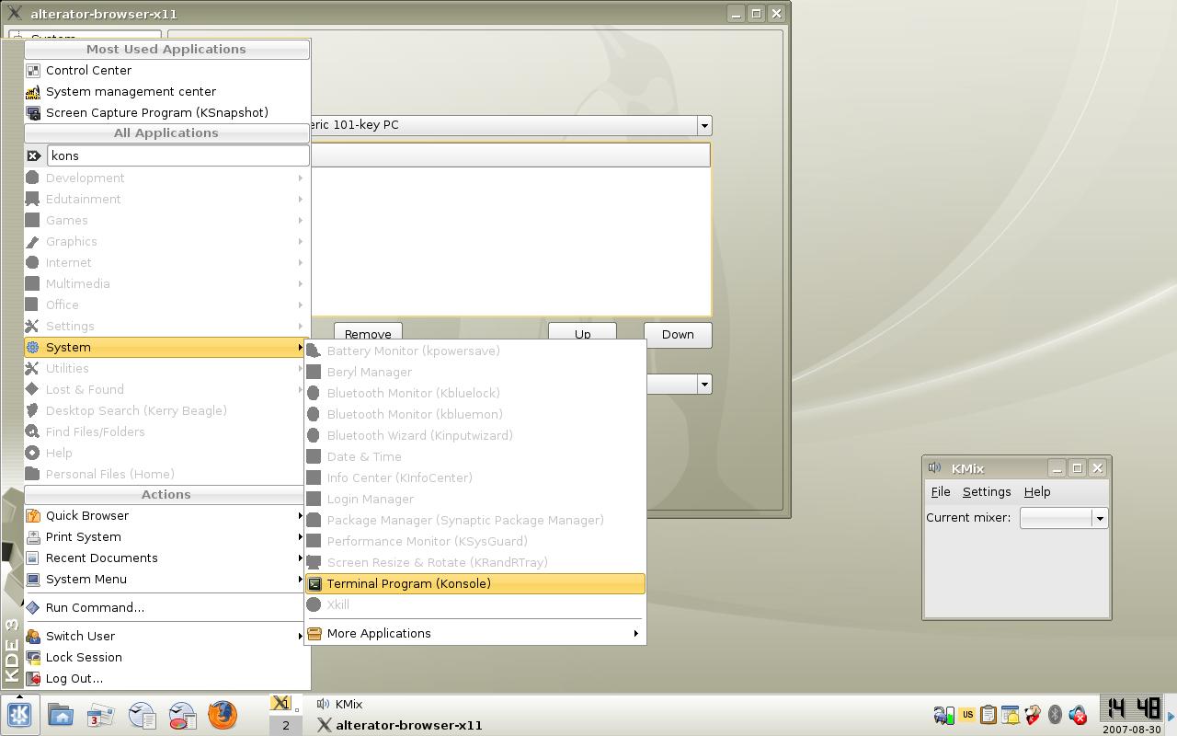Image resolution: width=1177 pixels, height=736 pixels.
Task: Open Screen Capture Program (KSnapshot)
Action: click(x=166, y=112)
